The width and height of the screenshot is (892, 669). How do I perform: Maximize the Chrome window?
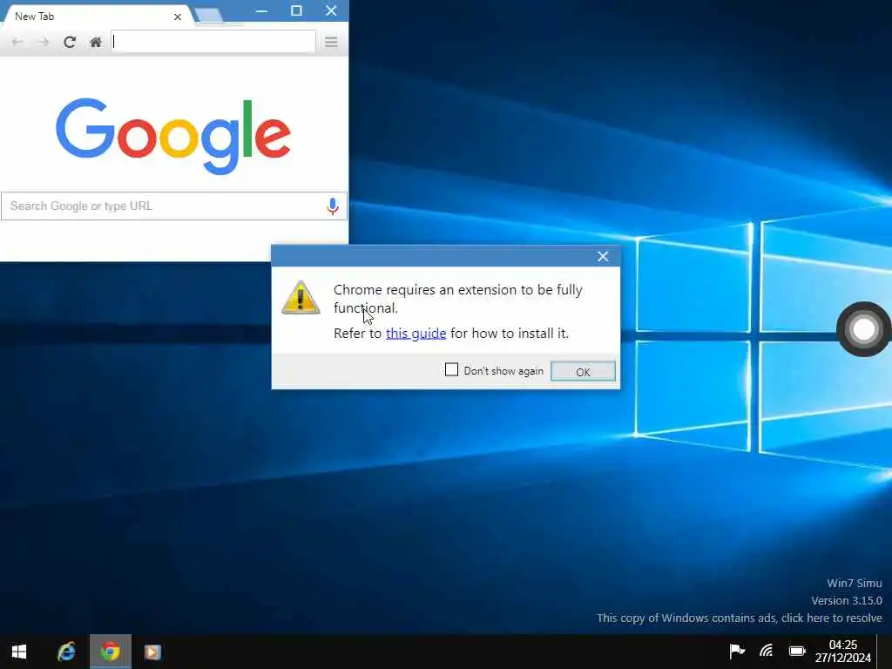(296, 10)
